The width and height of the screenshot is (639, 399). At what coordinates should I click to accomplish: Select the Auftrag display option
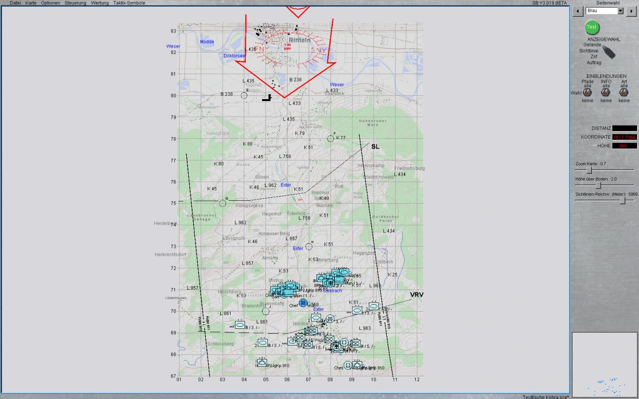click(593, 62)
